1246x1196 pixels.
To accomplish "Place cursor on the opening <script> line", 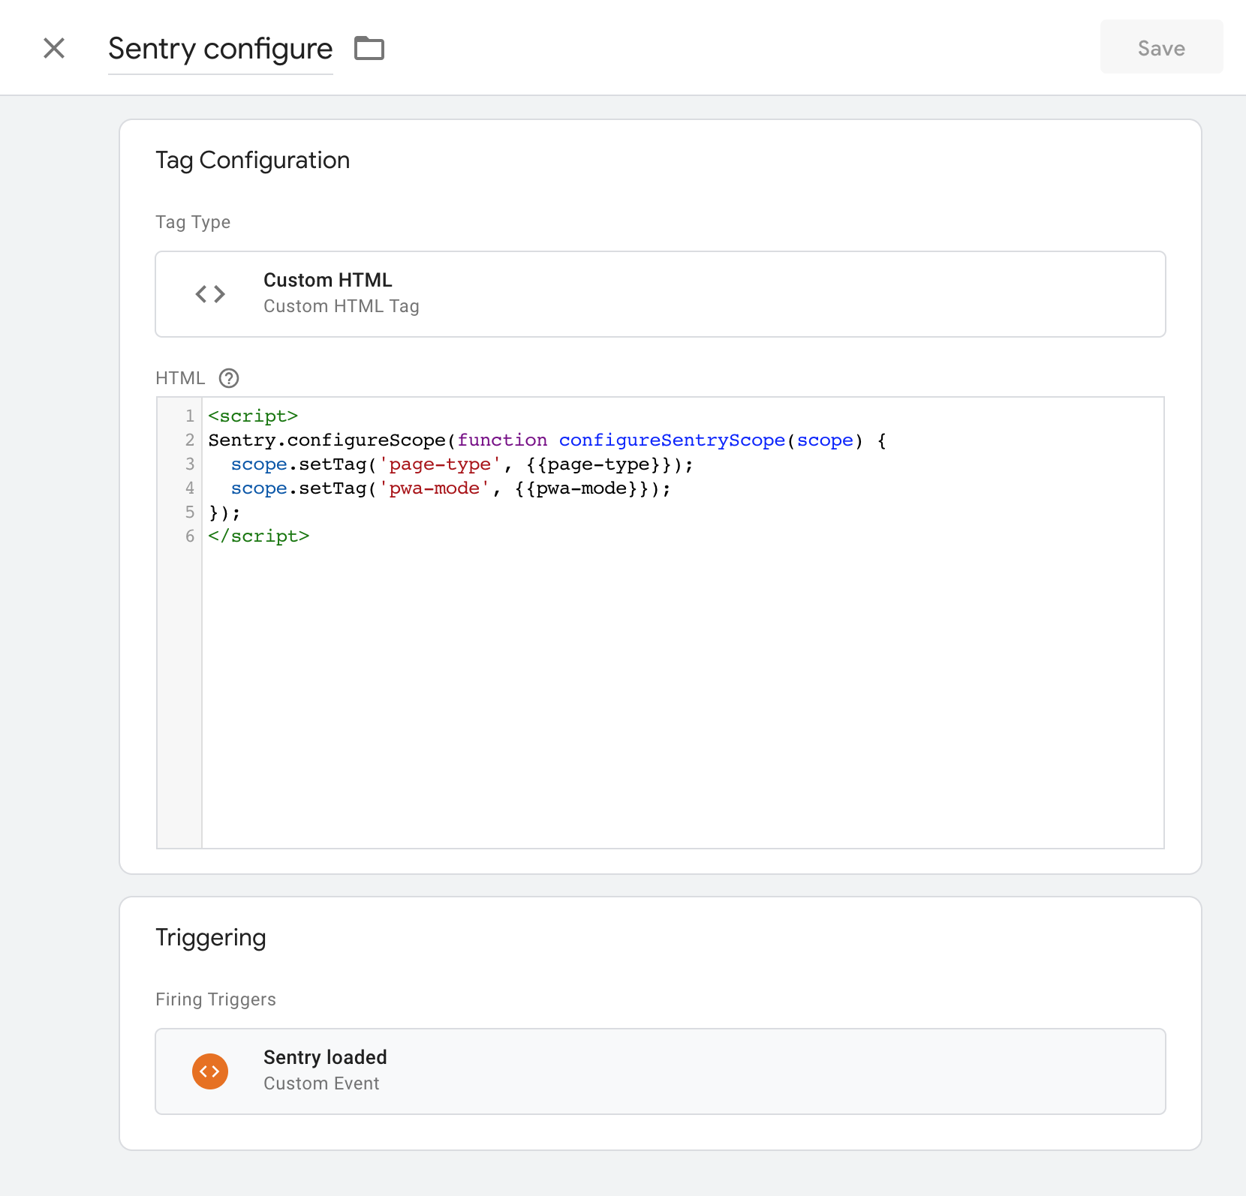I will coord(253,416).
